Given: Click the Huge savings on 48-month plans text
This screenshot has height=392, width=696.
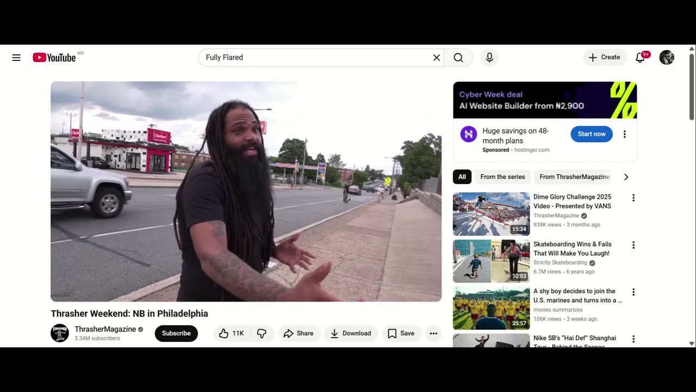Looking at the screenshot, I should coord(515,136).
